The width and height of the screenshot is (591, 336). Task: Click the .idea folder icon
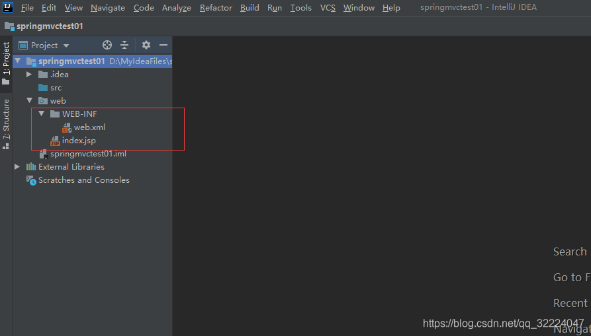point(43,75)
